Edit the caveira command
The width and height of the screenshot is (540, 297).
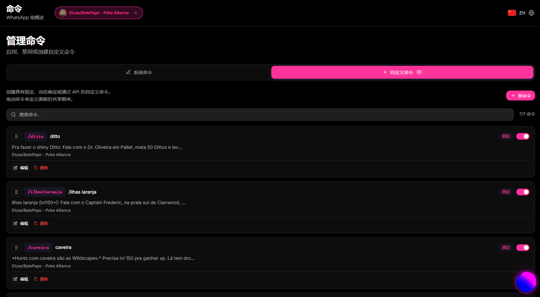21,279
